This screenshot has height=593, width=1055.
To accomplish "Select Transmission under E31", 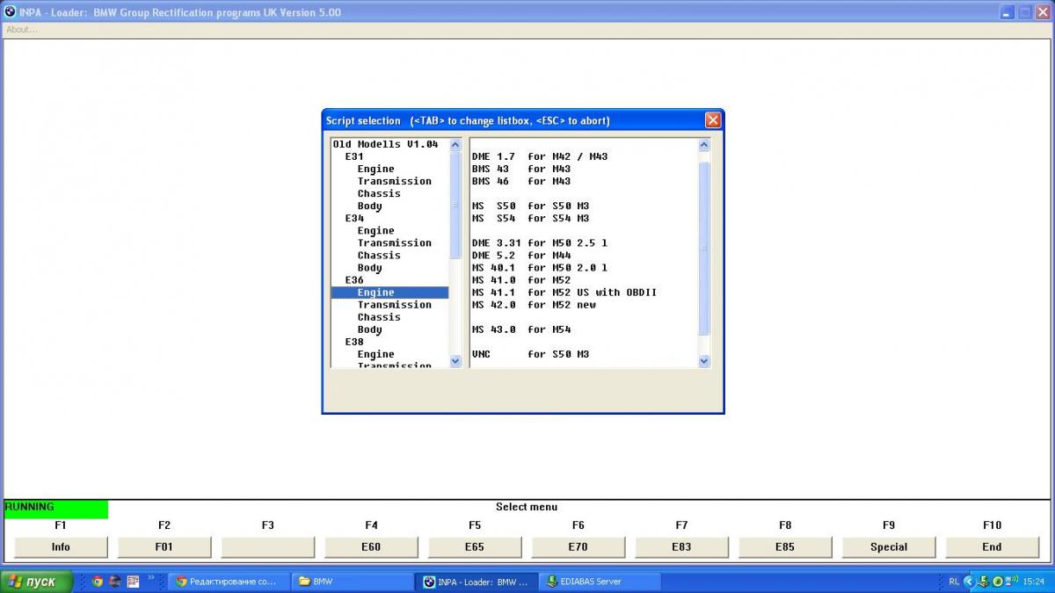I will pos(395,181).
